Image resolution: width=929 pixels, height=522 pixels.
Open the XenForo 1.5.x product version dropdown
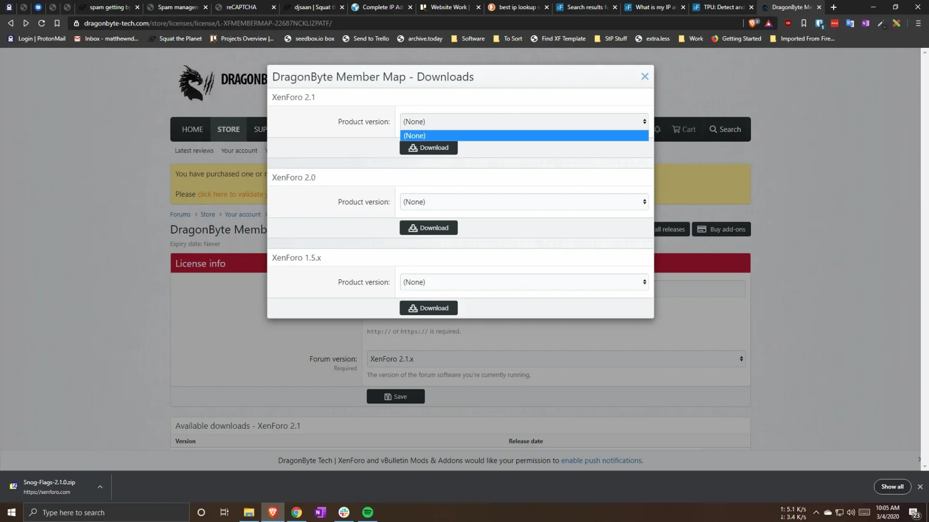pos(524,282)
